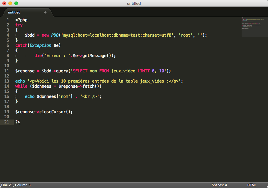Click line number 21 in the gutter
Screen dimensions: 268x188
tap(7, 122)
